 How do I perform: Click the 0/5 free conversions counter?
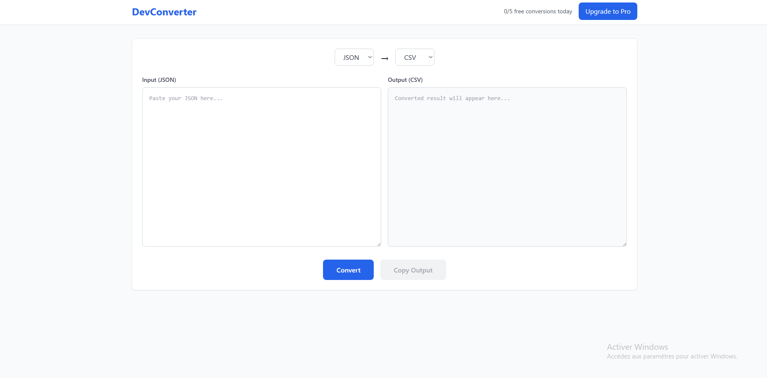pos(538,11)
